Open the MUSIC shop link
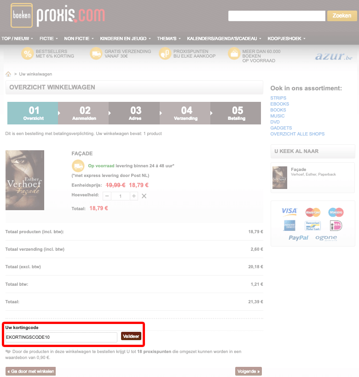Screen dimensions: 359x377 tap(278, 116)
